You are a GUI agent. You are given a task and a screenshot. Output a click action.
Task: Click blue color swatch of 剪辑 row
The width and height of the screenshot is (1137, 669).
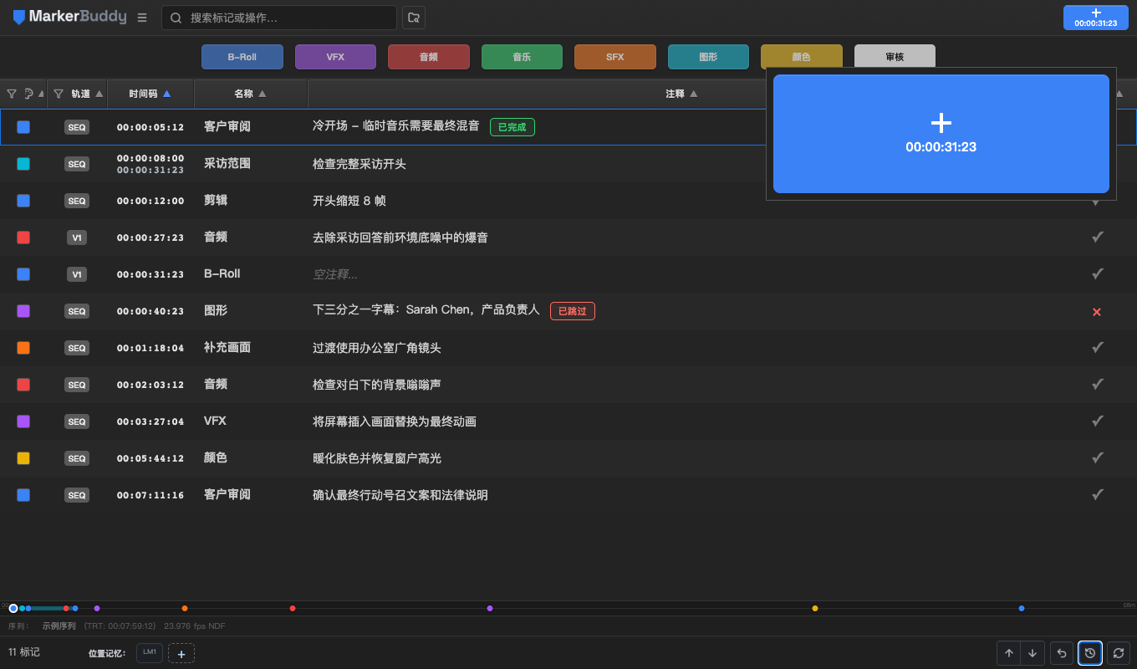(23, 201)
